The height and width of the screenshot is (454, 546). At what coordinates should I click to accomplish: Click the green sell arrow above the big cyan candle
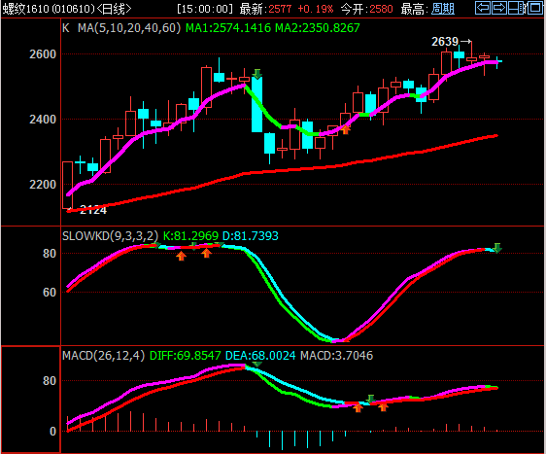click(x=257, y=74)
